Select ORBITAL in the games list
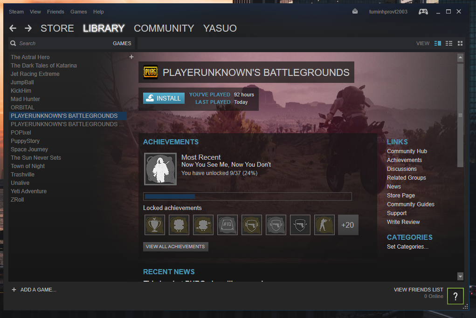The height and width of the screenshot is (318, 476). [x=22, y=107]
